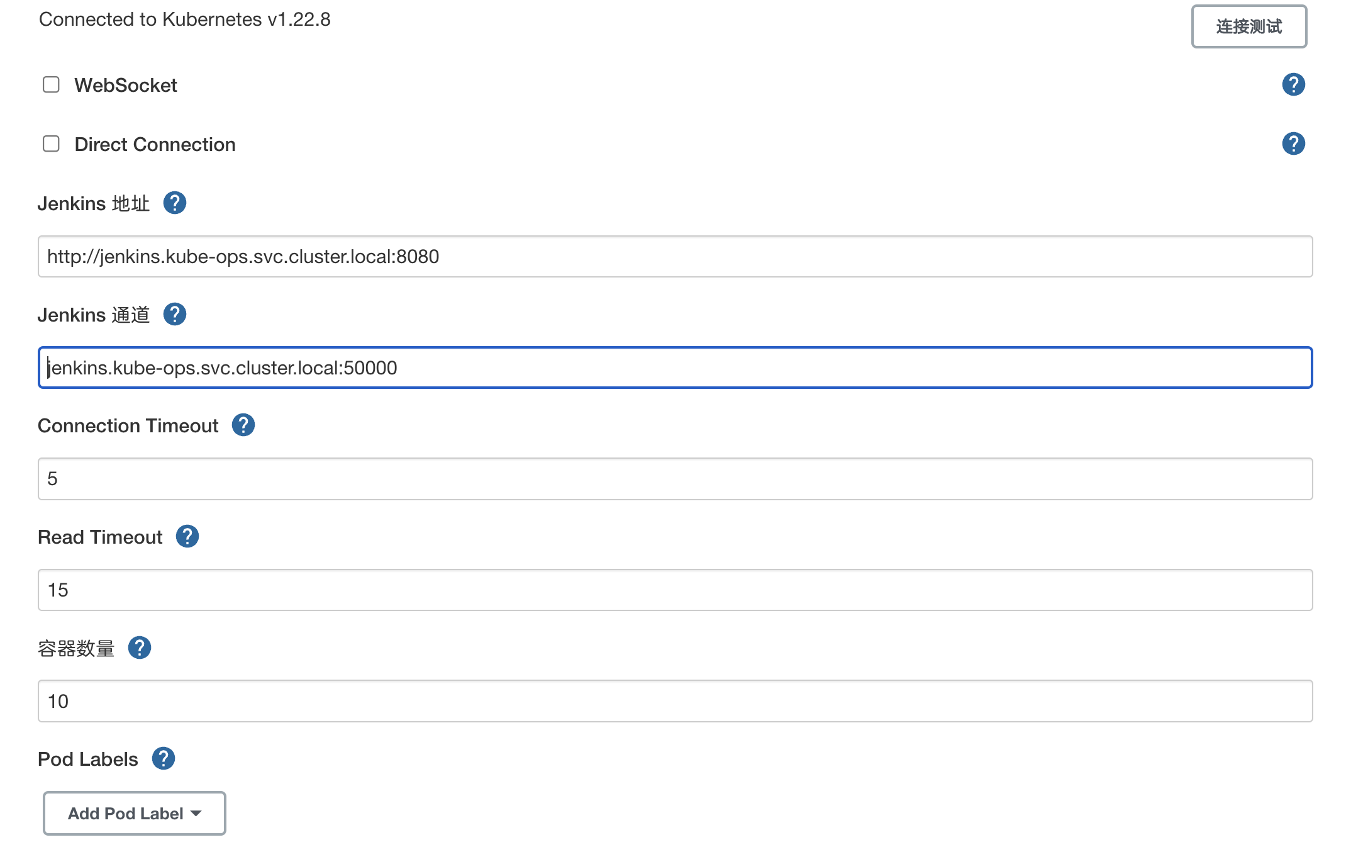Open Connection Timeout help icon

[243, 425]
